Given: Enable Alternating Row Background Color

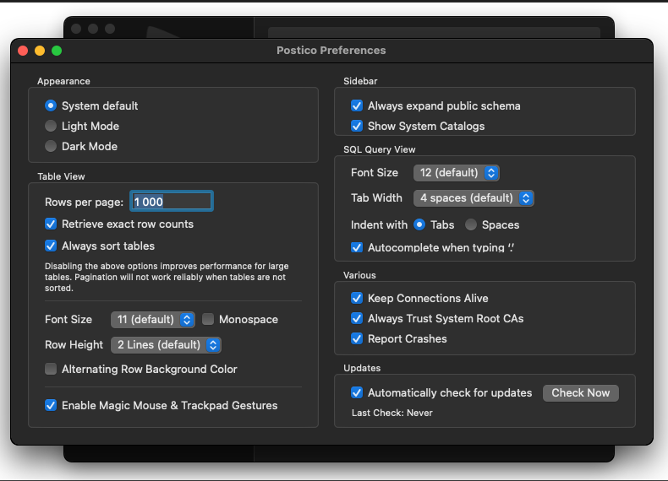Looking at the screenshot, I should (52, 369).
